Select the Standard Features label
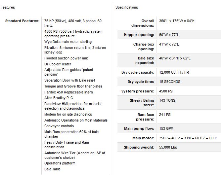Screen dimensions: 221x175 [x=22, y=21]
